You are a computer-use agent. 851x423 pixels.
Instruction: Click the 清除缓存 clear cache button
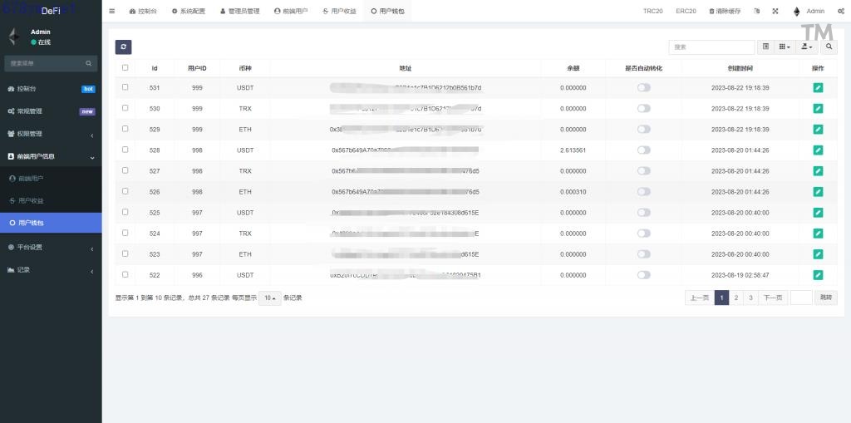click(x=725, y=11)
